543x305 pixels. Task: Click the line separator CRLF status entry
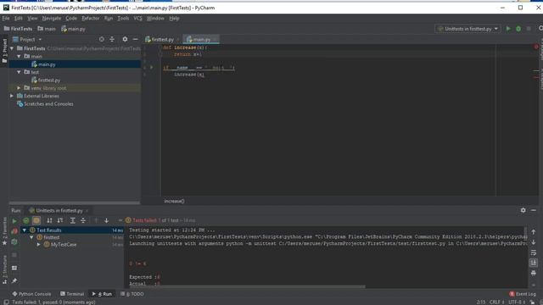pos(496,302)
